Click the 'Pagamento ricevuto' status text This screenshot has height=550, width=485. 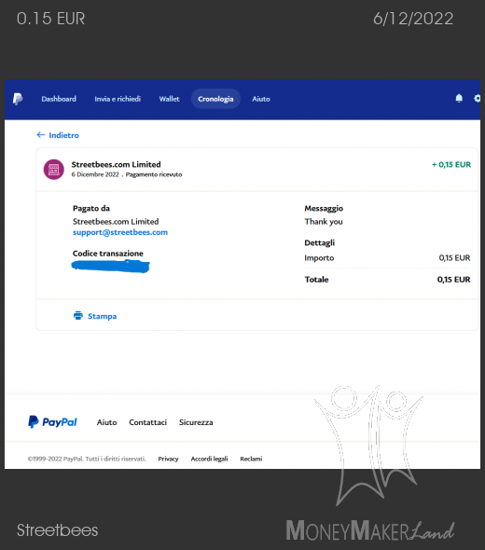[154, 174]
